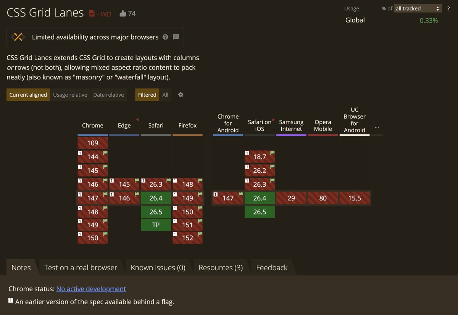Open the Feedback tab
458x315 pixels.
click(272, 268)
